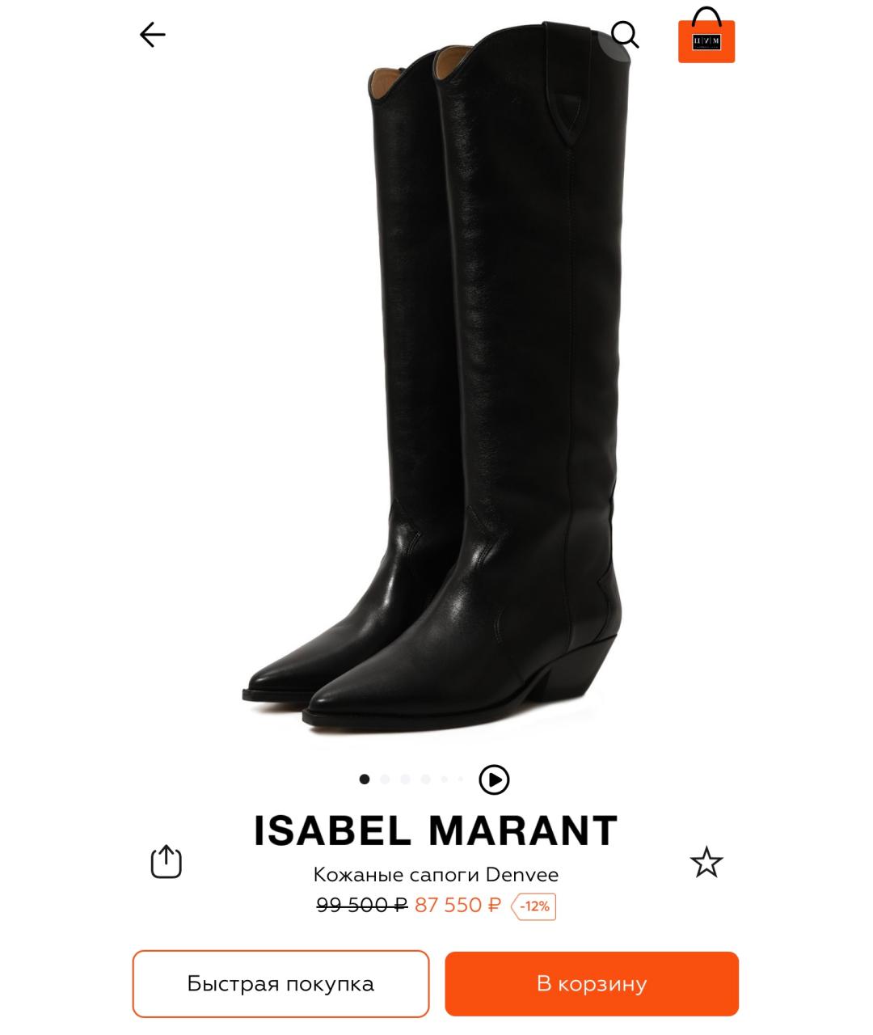Tap the crossed-out price 99 500 ₽
The height and width of the screenshot is (1035, 873).
pos(361,906)
